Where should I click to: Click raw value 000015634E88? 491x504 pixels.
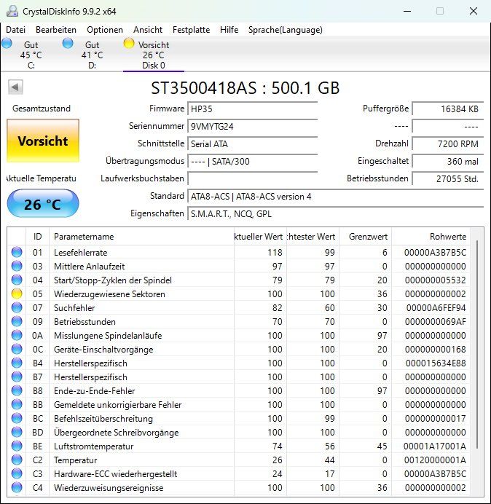click(x=436, y=363)
